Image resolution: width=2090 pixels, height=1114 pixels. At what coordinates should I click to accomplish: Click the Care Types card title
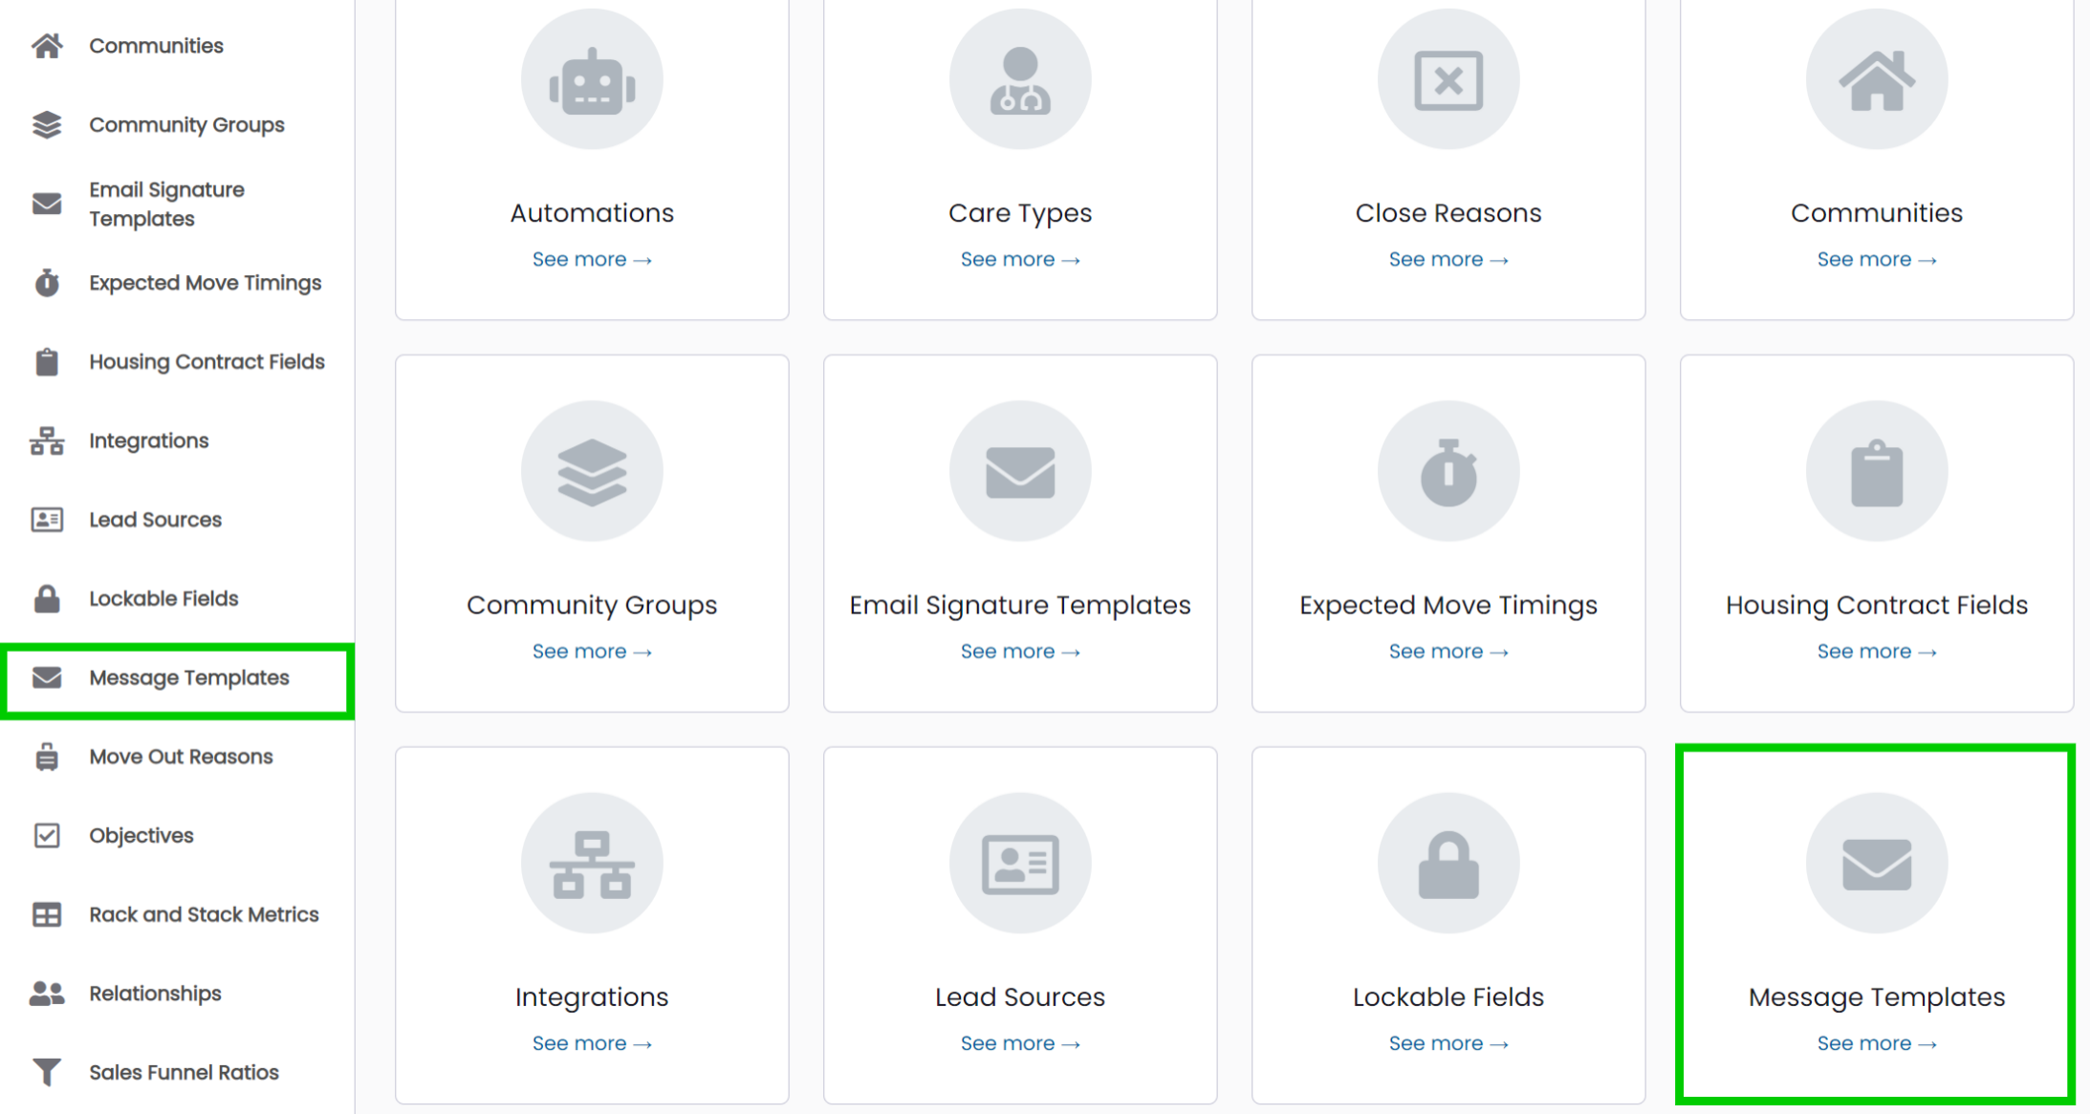click(x=1020, y=213)
